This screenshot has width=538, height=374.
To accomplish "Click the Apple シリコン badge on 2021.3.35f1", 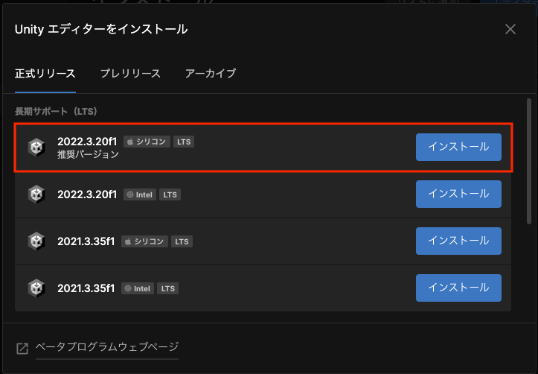I will 144,241.
